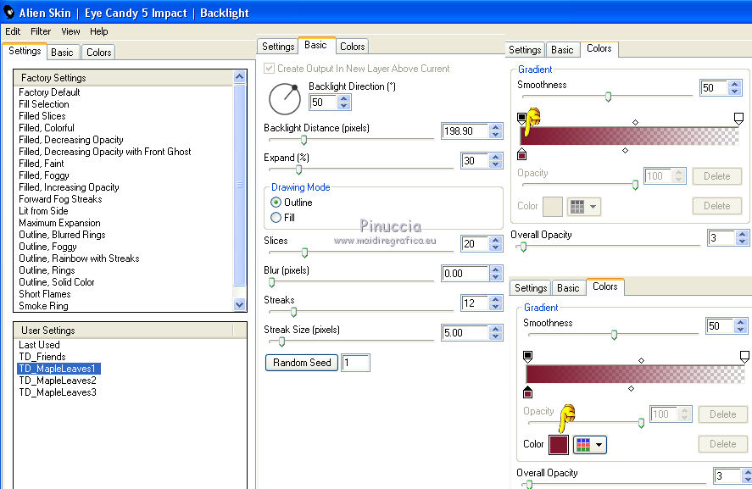Click upper Color row Delete button
Screen dimensions: 752x489
pyautogui.click(x=717, y=206)
